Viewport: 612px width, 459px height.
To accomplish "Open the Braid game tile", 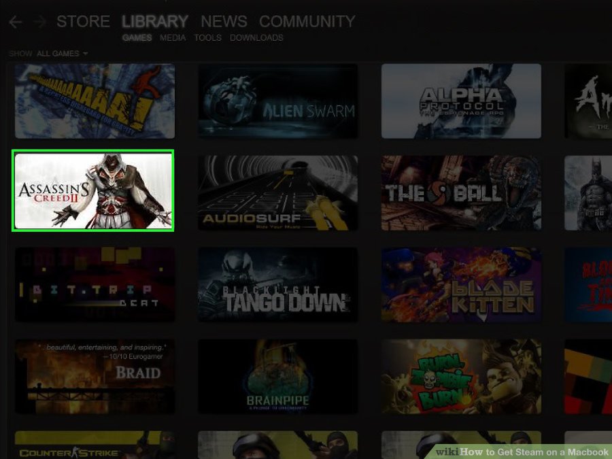I will point(95,376).
